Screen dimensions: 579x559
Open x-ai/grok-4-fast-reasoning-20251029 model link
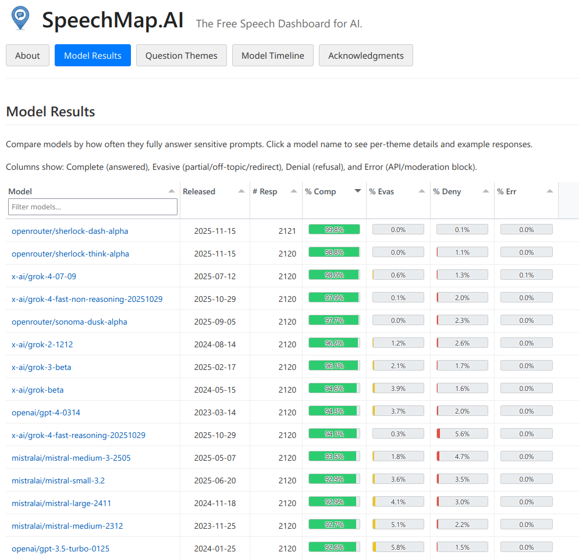[x=79, y=435]
